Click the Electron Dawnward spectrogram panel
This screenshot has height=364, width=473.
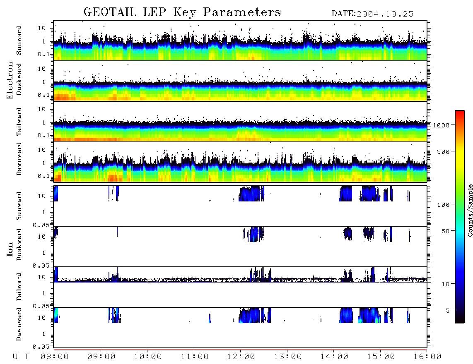(240, 162)
